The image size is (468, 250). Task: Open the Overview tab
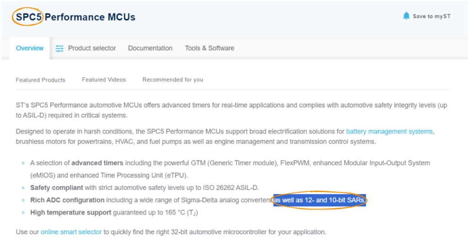[30, 48]
